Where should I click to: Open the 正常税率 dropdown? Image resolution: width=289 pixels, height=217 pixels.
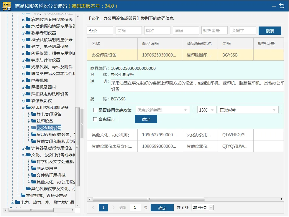coord(248,110)
